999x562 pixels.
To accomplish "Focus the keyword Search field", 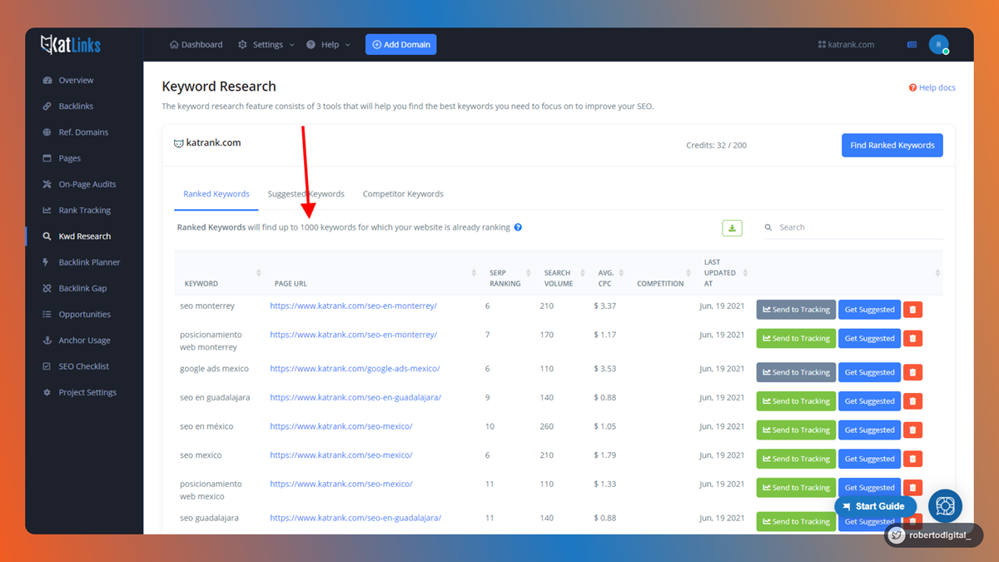I will (853, 227).
